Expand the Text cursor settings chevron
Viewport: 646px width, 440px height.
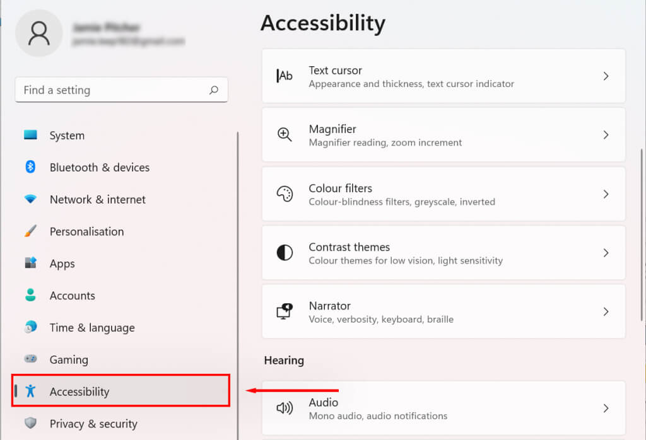pos(606,76)
